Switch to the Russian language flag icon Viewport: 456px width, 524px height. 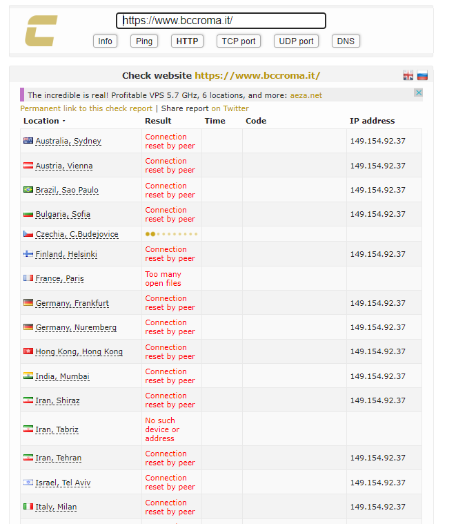click(422, 76)
